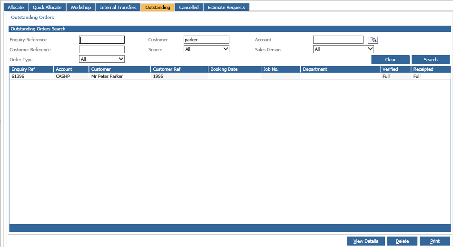Click the Verified column header
Viewport: 453px width, 247px height.
coord(395,69)
